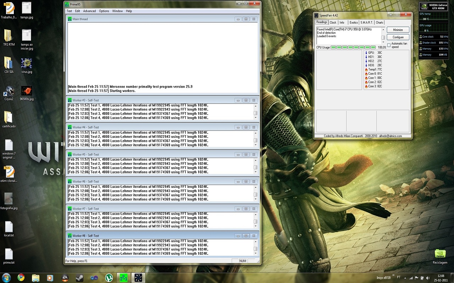
Task: Click the taskbar clock showing 12:08
Action: pos(441,276)
